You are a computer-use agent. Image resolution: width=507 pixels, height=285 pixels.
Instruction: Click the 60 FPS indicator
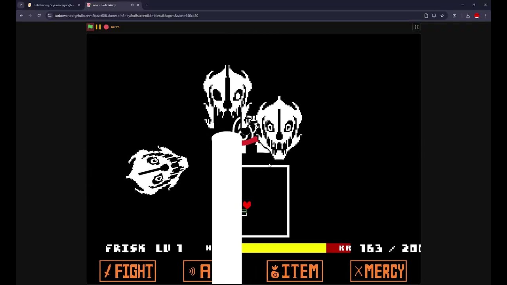pyautogui.click(x=115, y=27)
